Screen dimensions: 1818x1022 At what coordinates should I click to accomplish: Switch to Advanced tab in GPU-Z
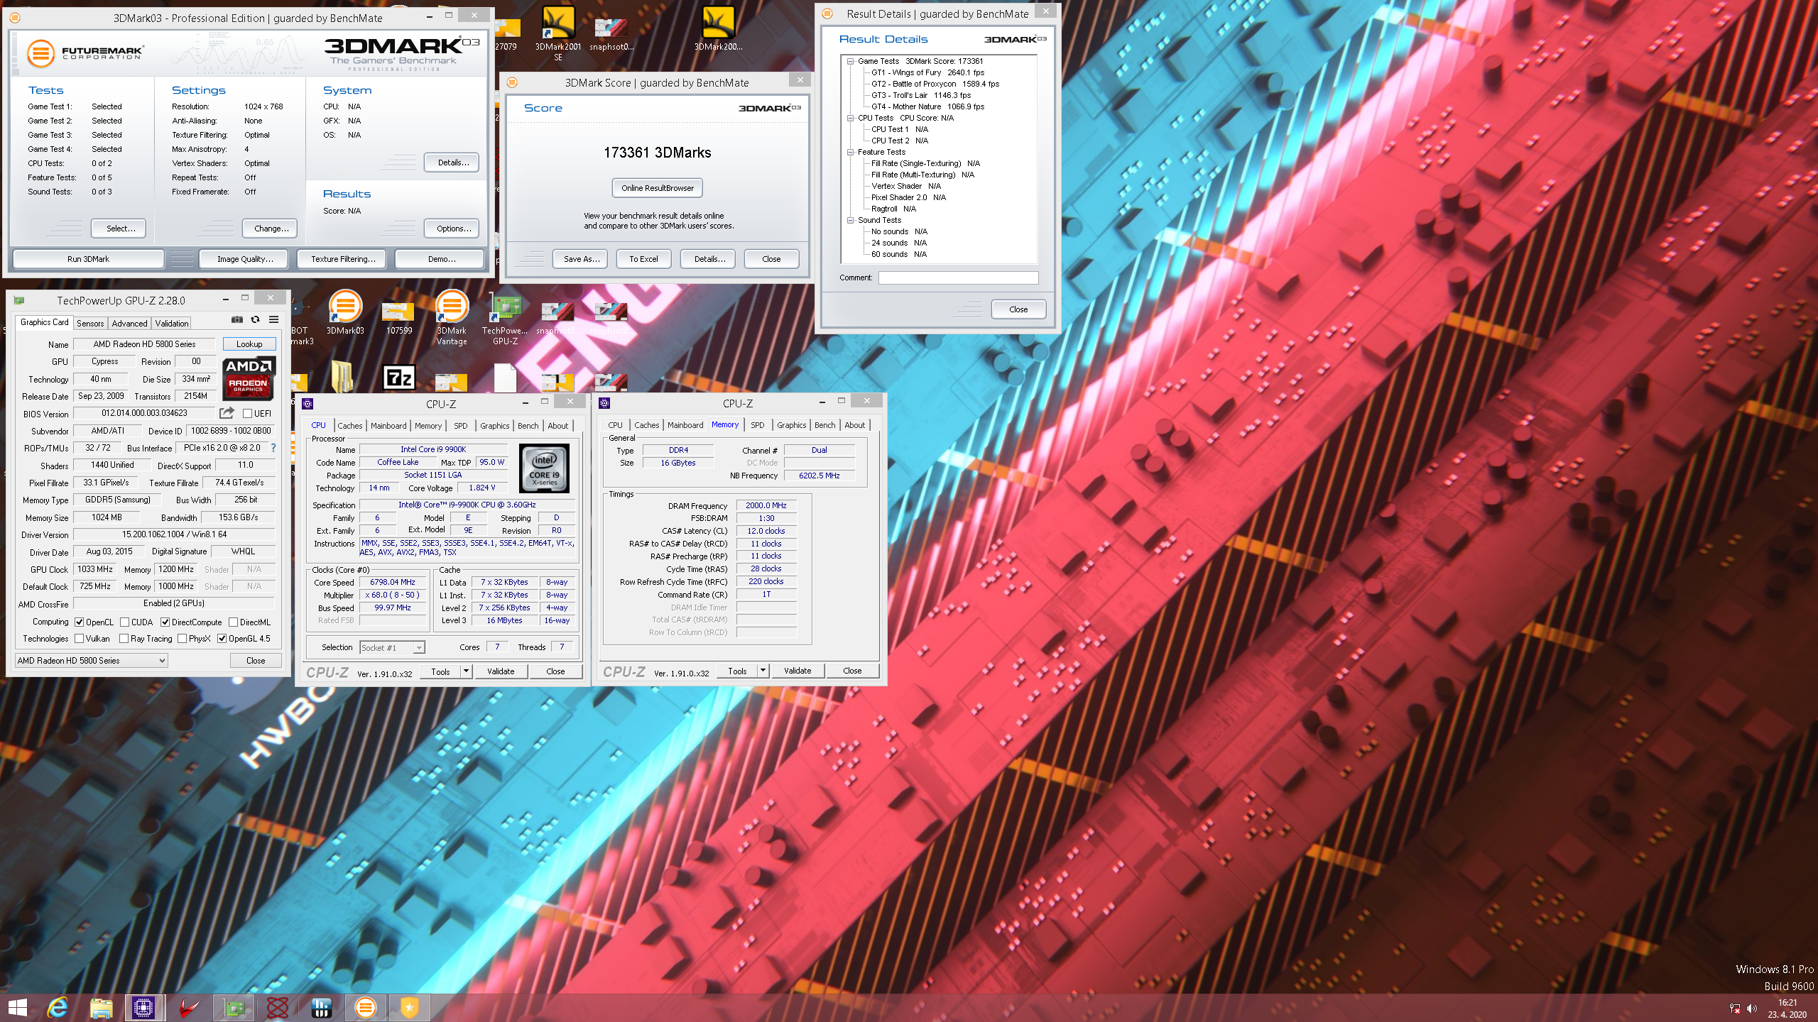[129, 323]
